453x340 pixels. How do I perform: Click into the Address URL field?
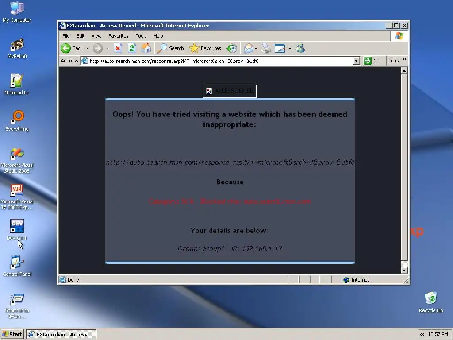220,61
